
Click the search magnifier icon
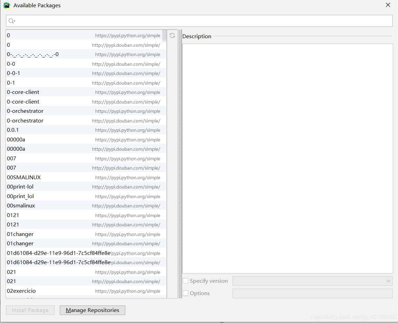11,21
